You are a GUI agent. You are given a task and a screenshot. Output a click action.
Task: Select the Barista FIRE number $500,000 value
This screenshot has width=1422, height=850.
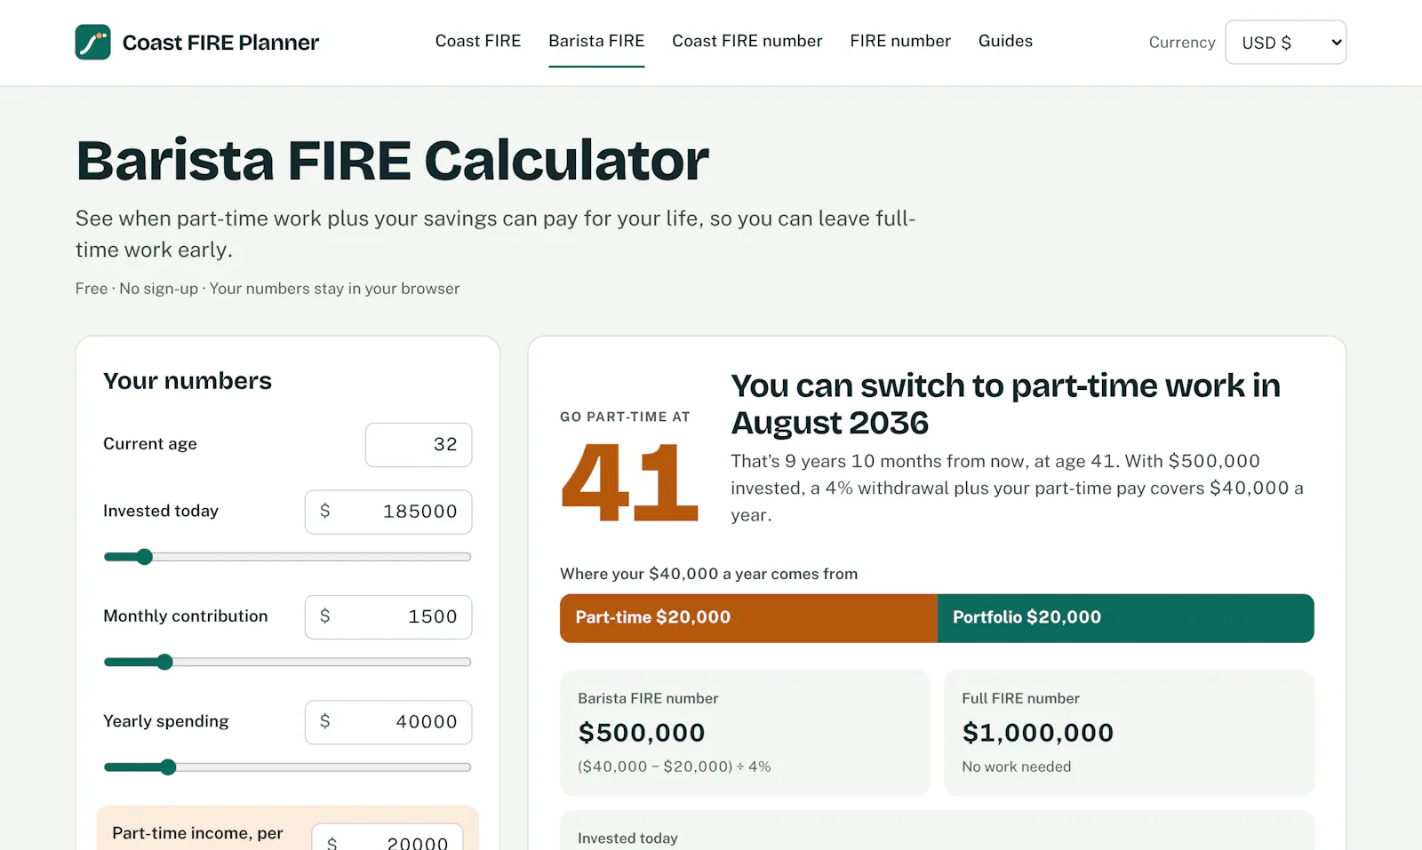[x=642, y=733]
